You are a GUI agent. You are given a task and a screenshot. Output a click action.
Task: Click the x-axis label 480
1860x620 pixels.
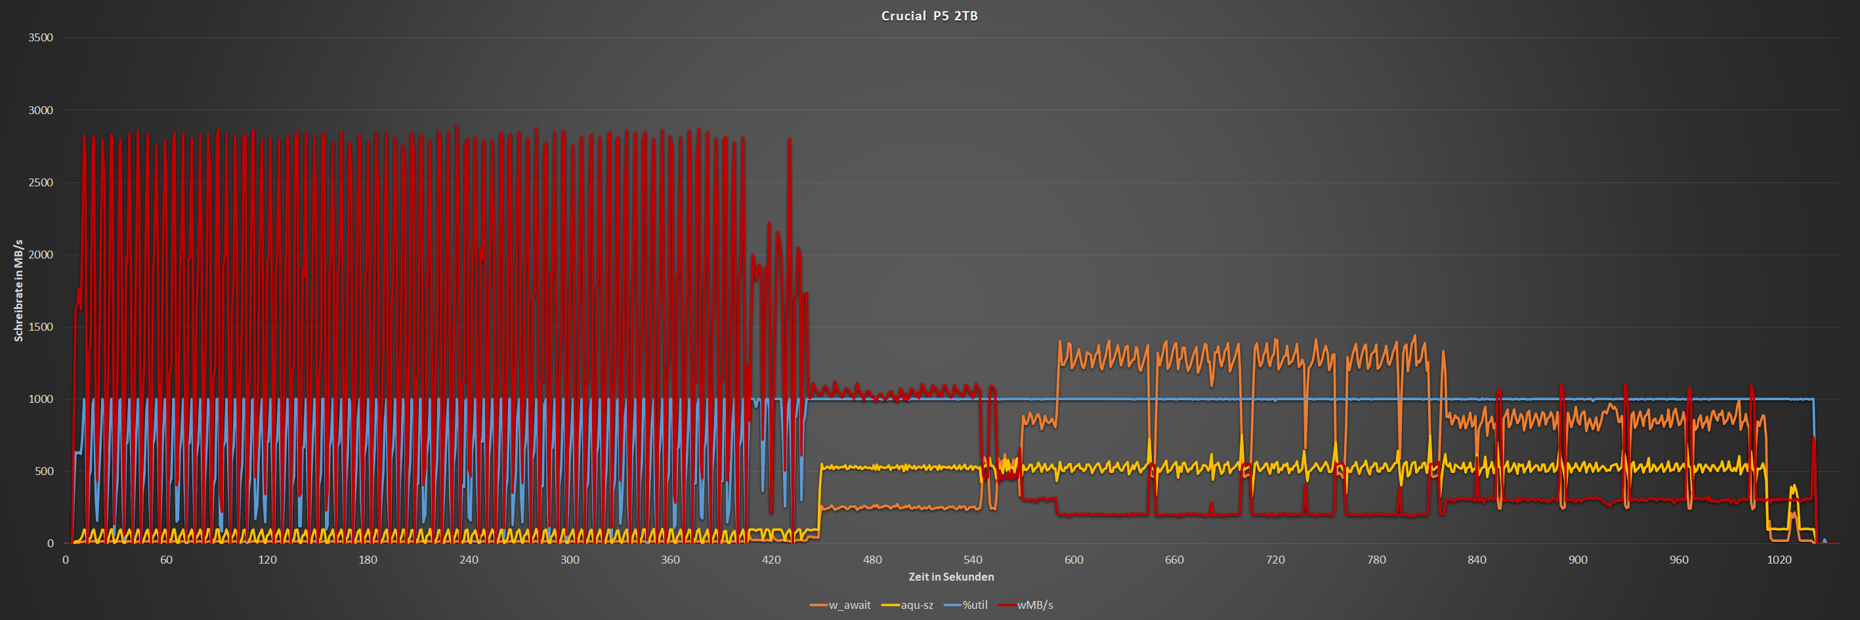[x=872, y=560]
